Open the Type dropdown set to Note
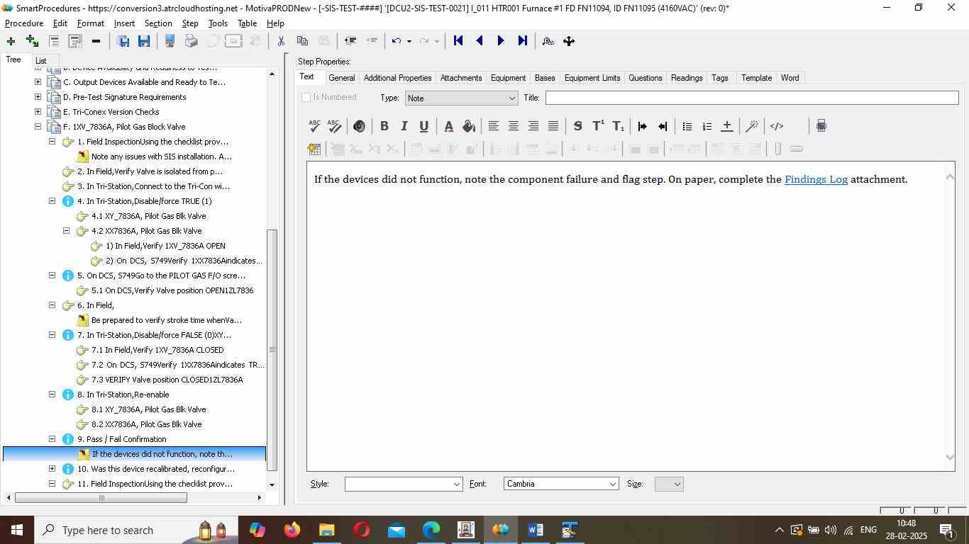Image resolution: width=969 pixels, height=544 pixels. point(461,98)
